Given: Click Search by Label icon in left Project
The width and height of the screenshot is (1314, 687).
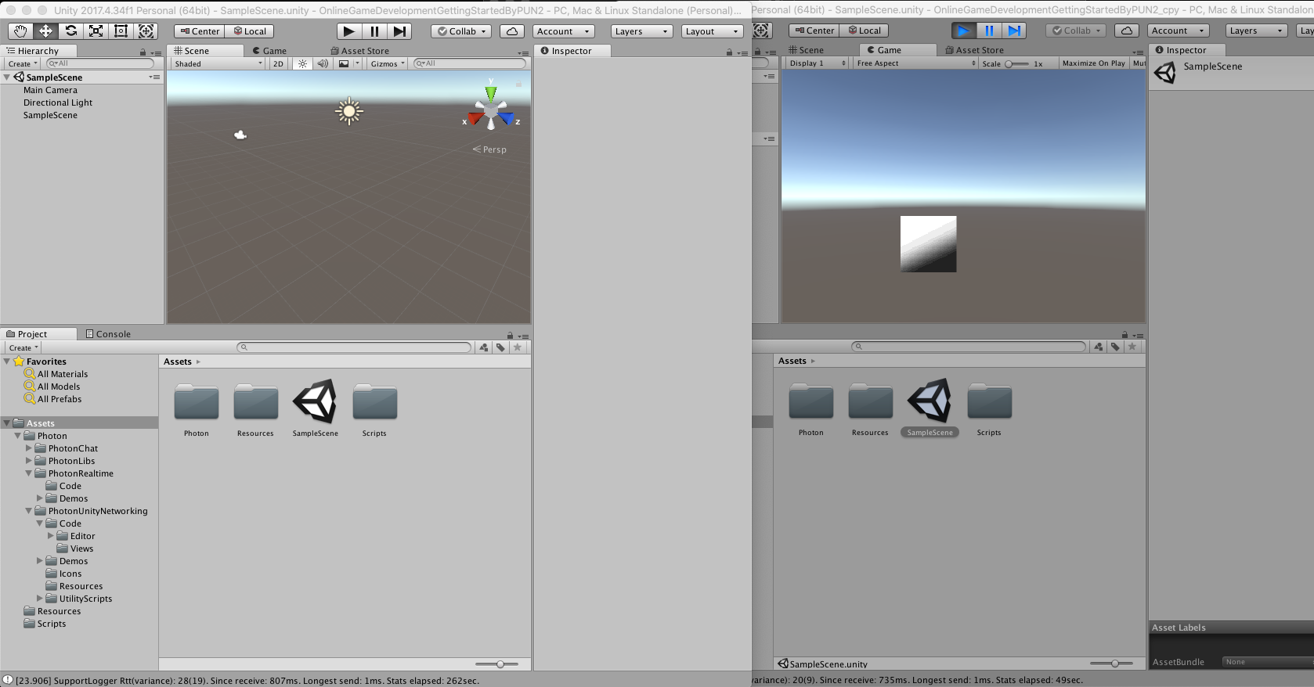Looking at the screenshot, I should pyautogui.click(x=500, y=347).
